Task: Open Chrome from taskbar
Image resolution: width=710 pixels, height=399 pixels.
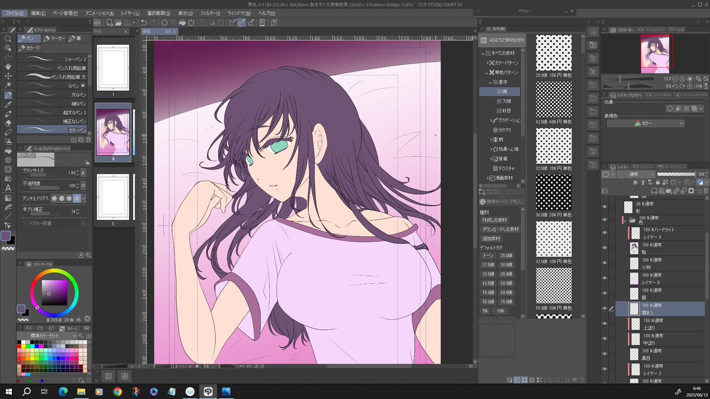Action: point(117,391)
